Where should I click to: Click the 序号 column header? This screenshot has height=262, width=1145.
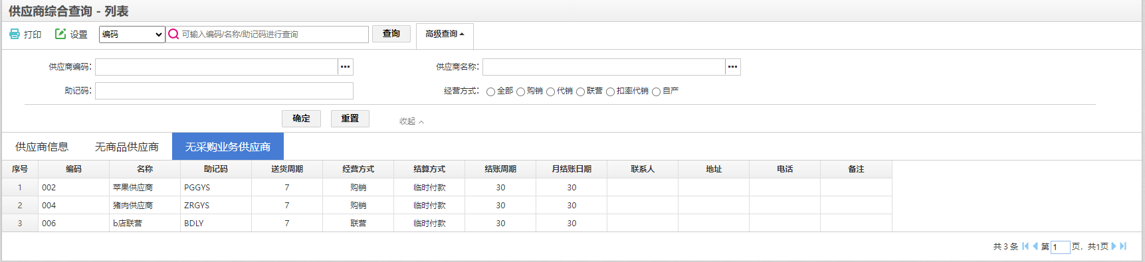tap(20, 169)
